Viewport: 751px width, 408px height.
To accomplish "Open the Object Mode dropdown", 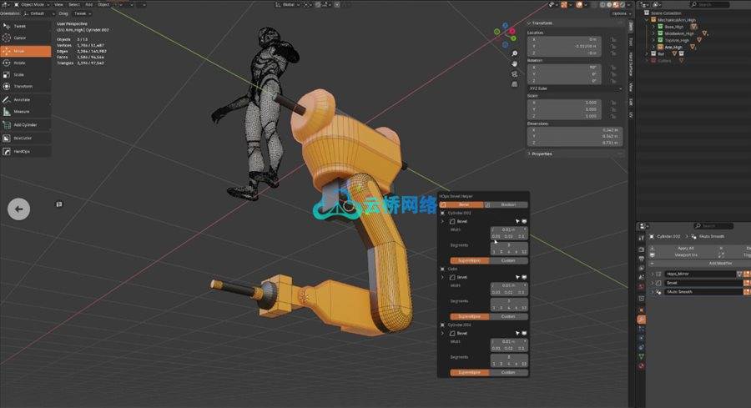I will 33,4.
